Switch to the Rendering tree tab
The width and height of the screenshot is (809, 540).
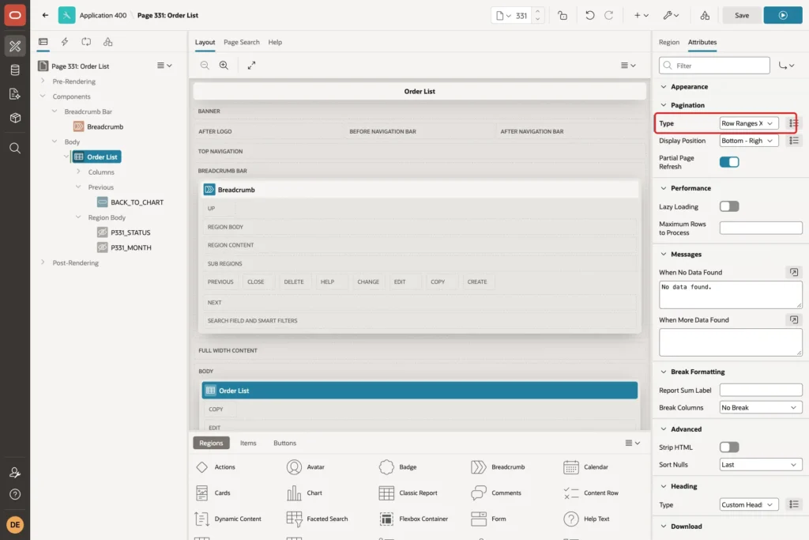[x=43, y=42]
